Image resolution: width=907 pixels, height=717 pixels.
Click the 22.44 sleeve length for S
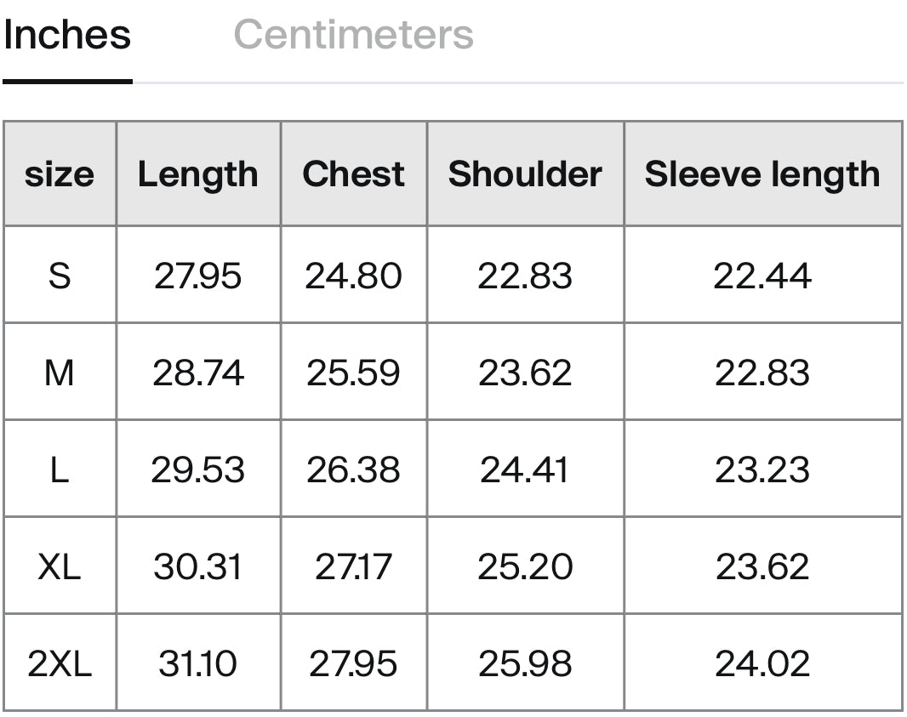763,276
